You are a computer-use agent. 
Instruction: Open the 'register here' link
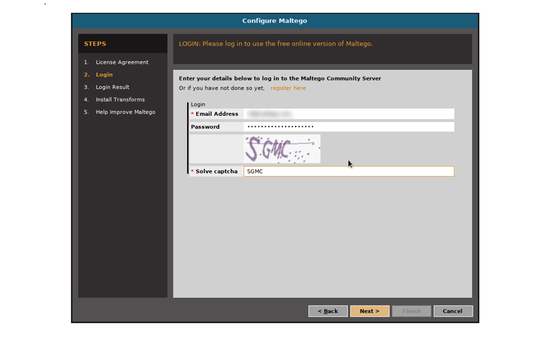click(x=288, y=88)
